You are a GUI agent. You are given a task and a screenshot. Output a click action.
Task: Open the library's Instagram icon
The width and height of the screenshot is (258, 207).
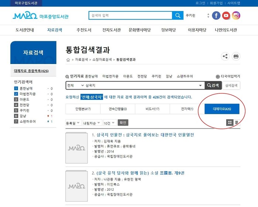click(x=236, y=15)
